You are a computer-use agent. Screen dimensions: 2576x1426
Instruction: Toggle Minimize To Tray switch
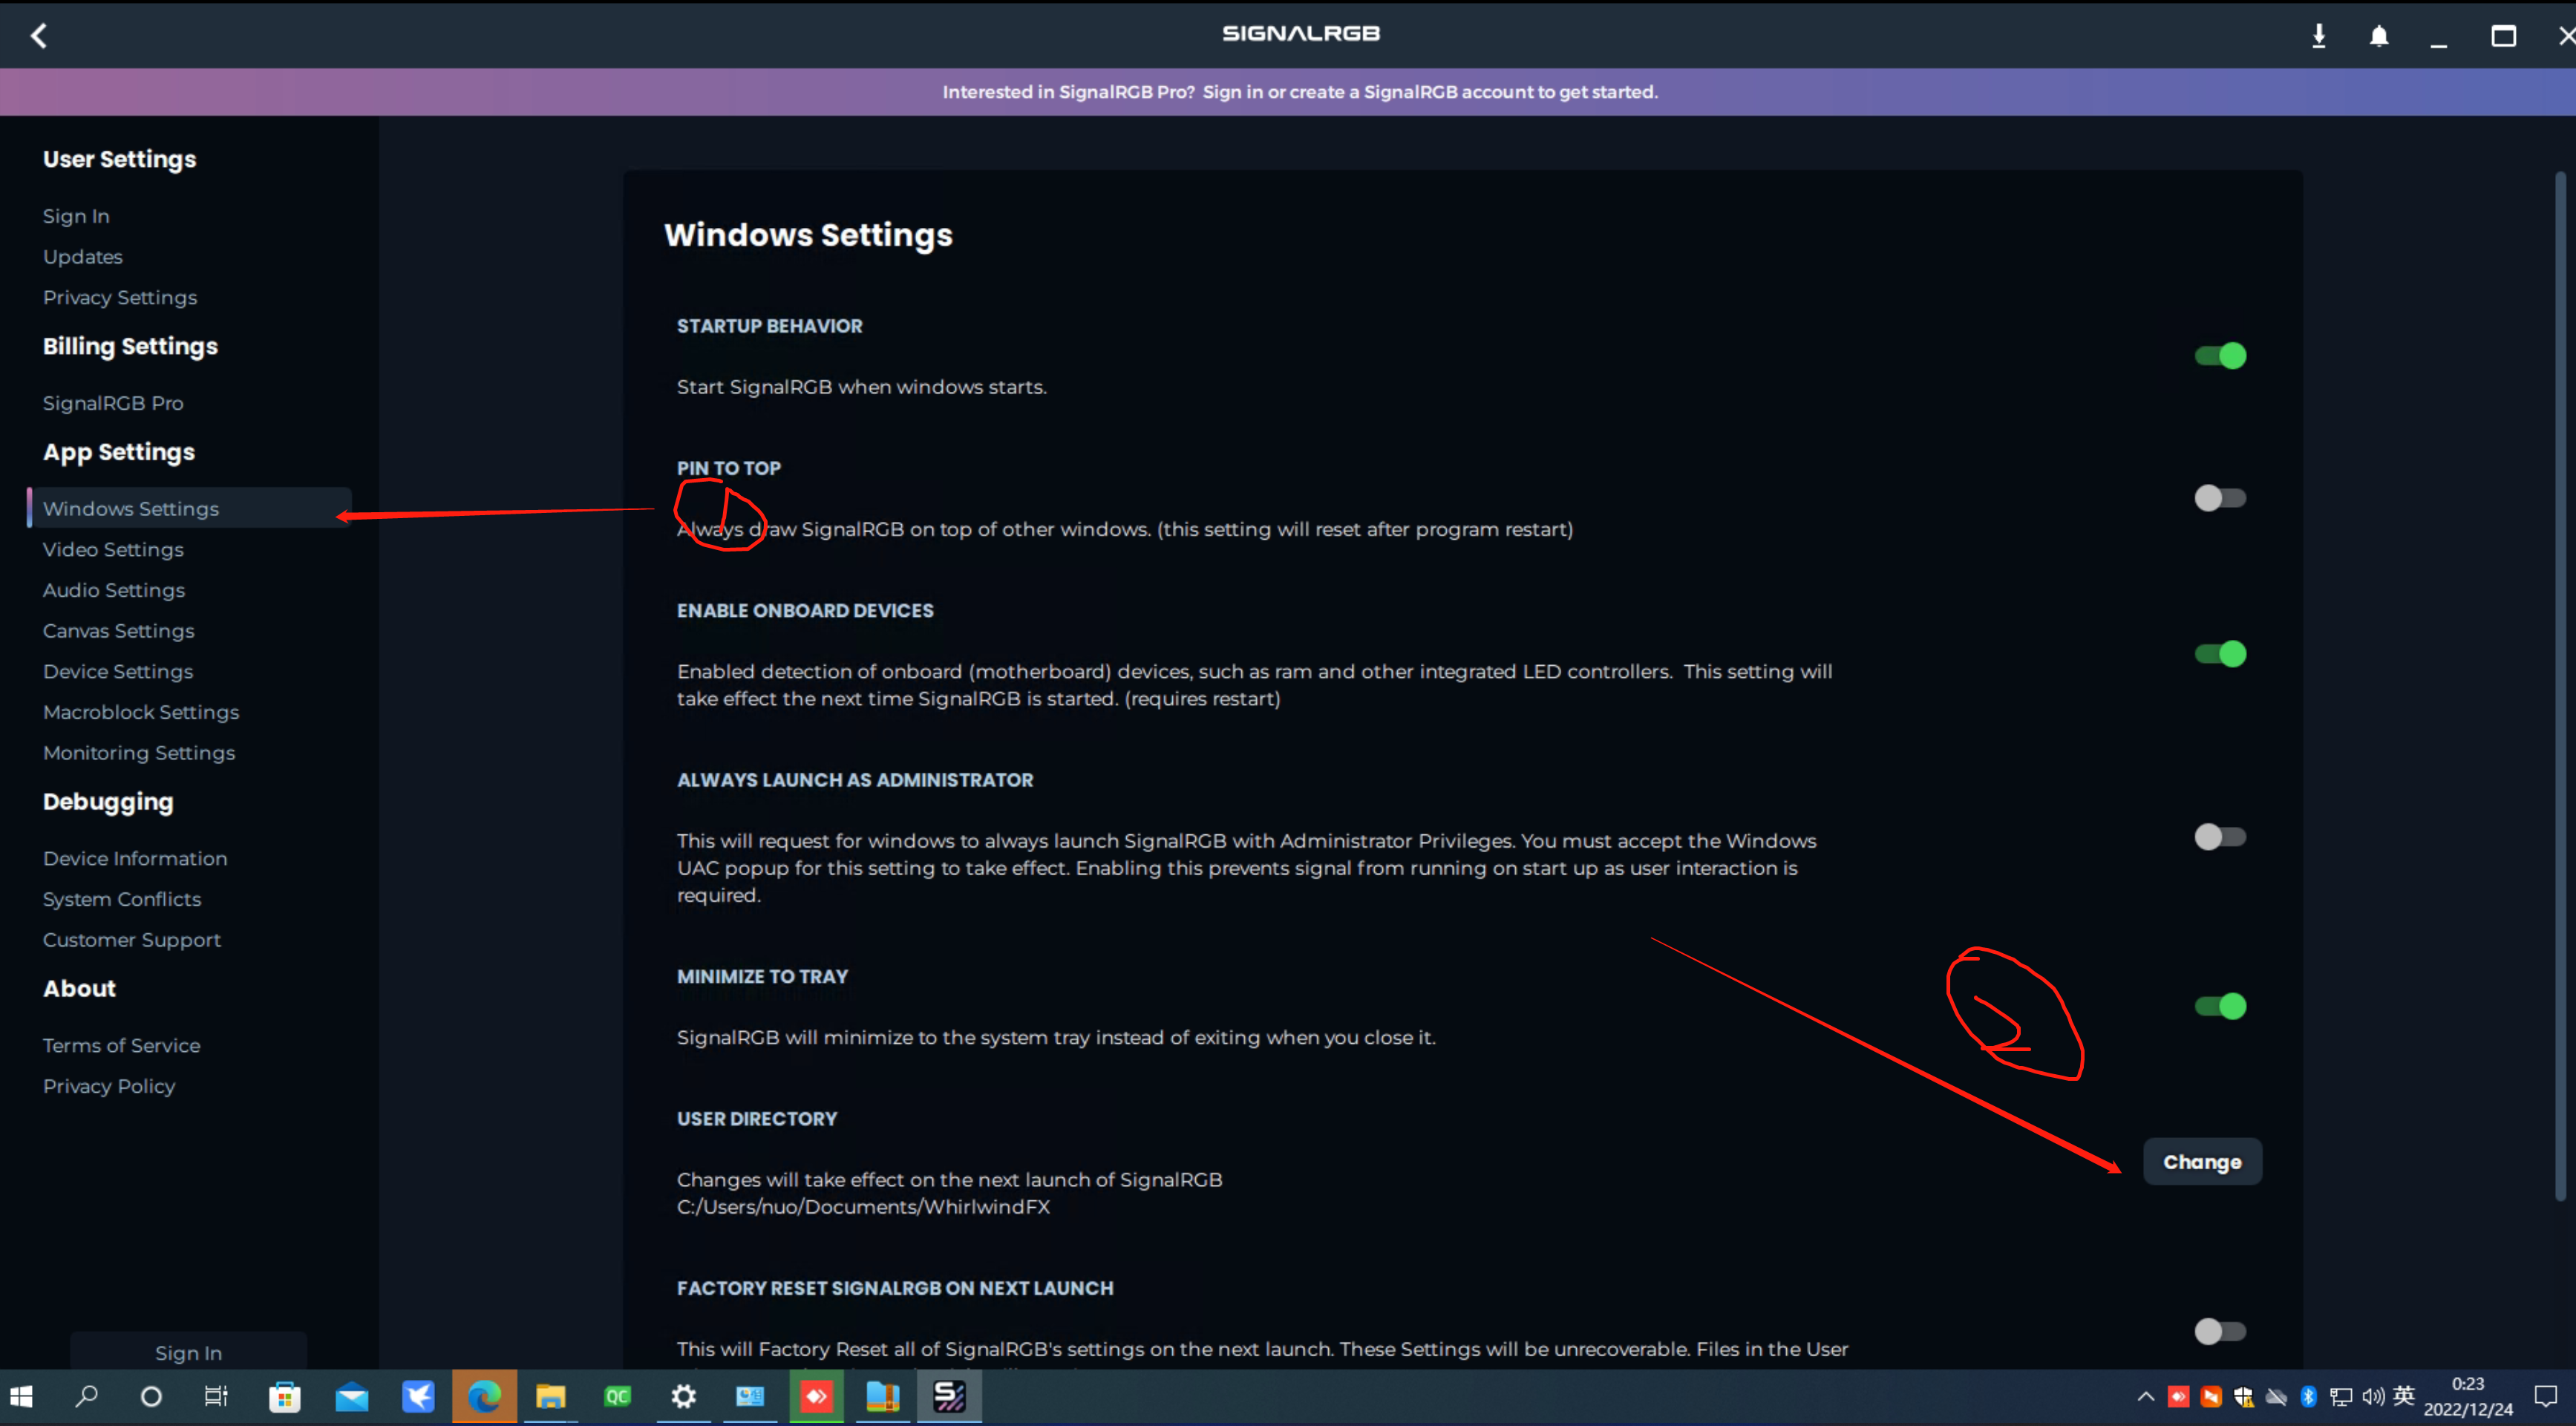click(x=2220, y=1006)
